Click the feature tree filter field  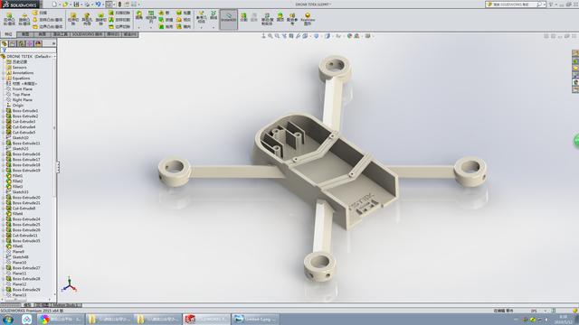(29, 51)
